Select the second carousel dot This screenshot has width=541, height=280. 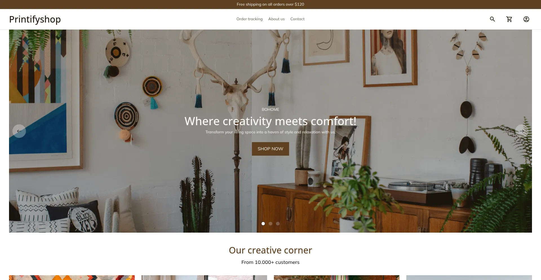click(270, 224)
